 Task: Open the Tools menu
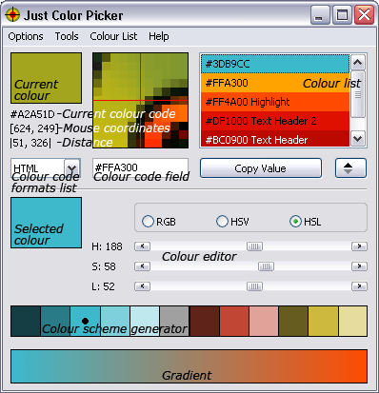[x=67, y=36]
